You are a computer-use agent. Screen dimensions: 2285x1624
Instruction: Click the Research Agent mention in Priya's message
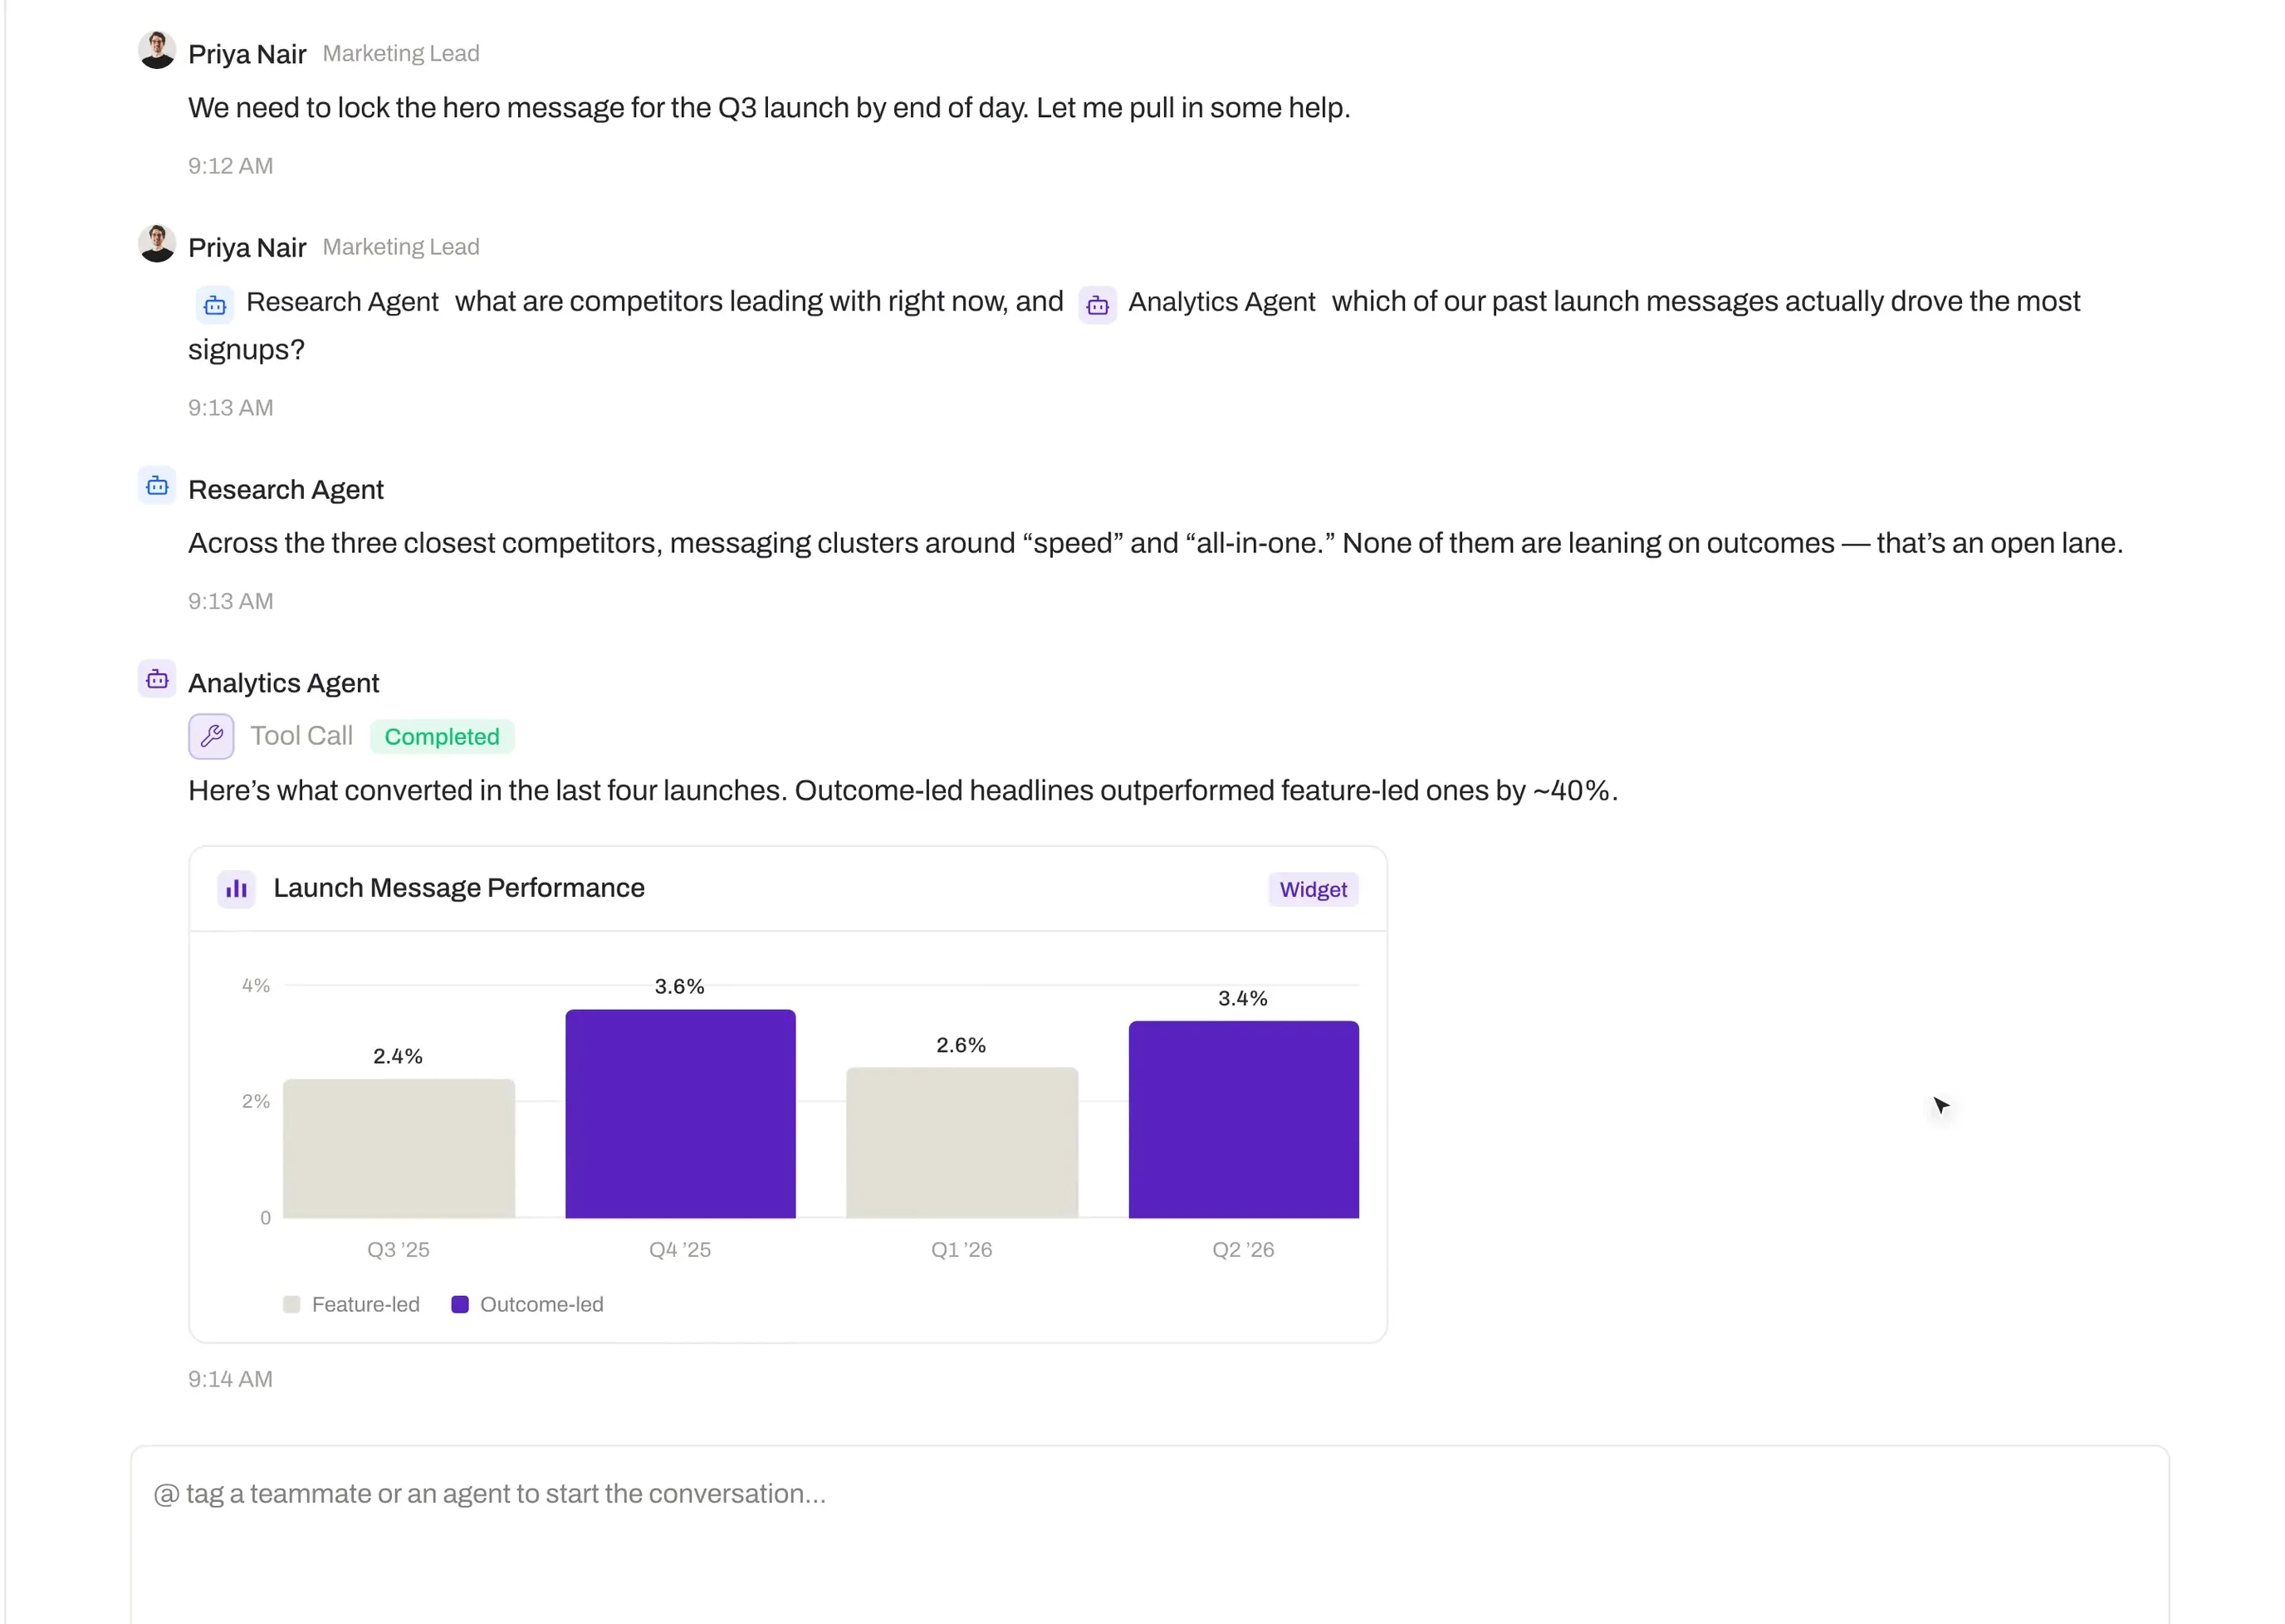(x=317, y=303)
